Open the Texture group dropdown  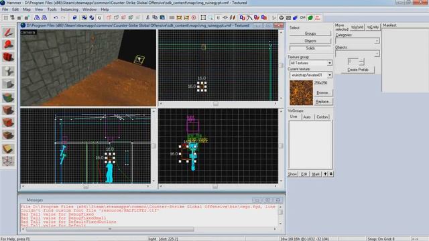[x=329, y=63]
